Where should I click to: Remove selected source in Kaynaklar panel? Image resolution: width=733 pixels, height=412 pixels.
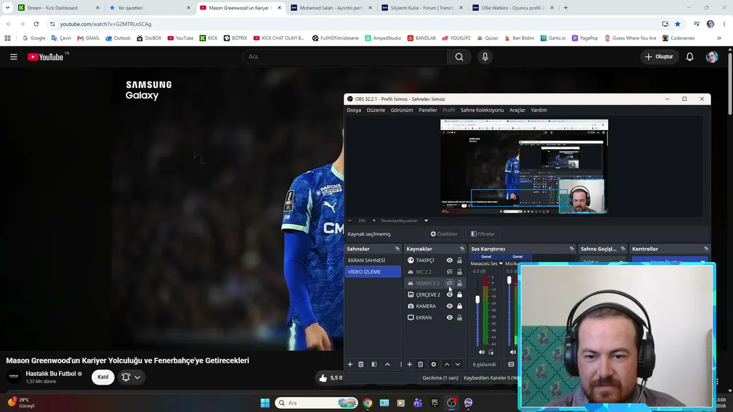click(420, 365)
